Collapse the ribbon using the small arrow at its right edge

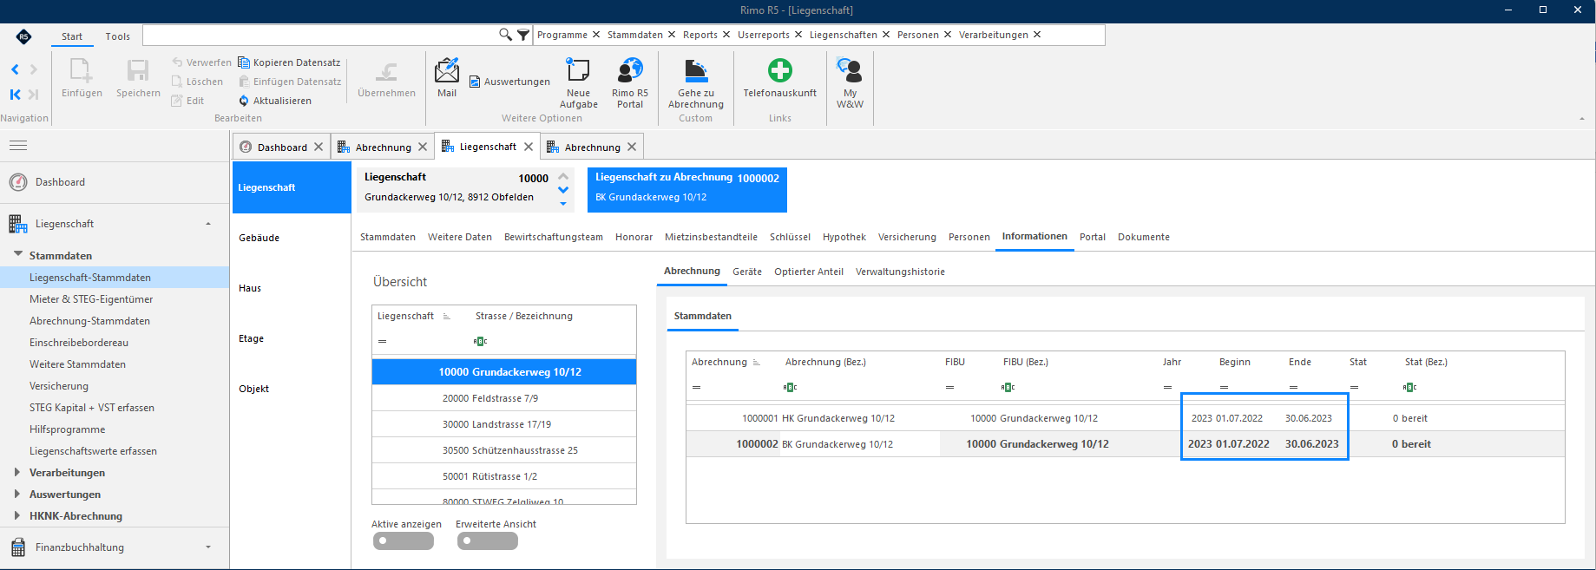[1582, 118]
